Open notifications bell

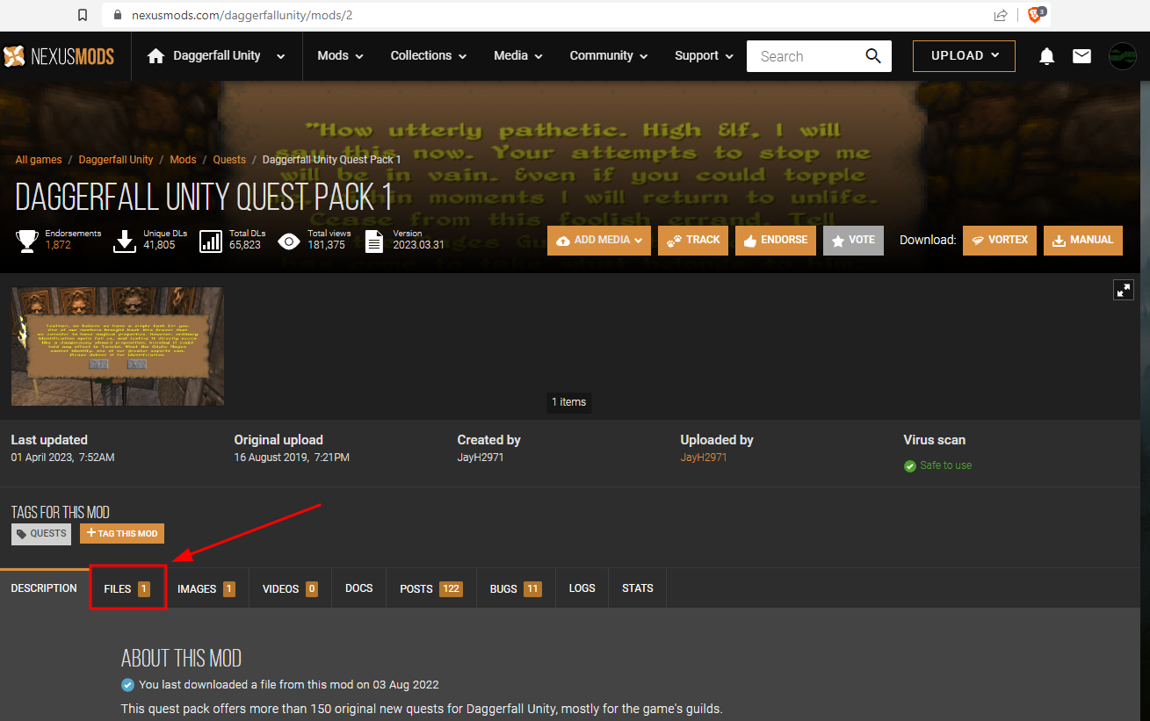1046,56
